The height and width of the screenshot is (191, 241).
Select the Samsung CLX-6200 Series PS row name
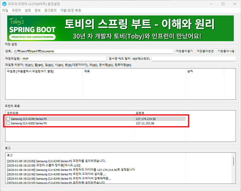29,123
